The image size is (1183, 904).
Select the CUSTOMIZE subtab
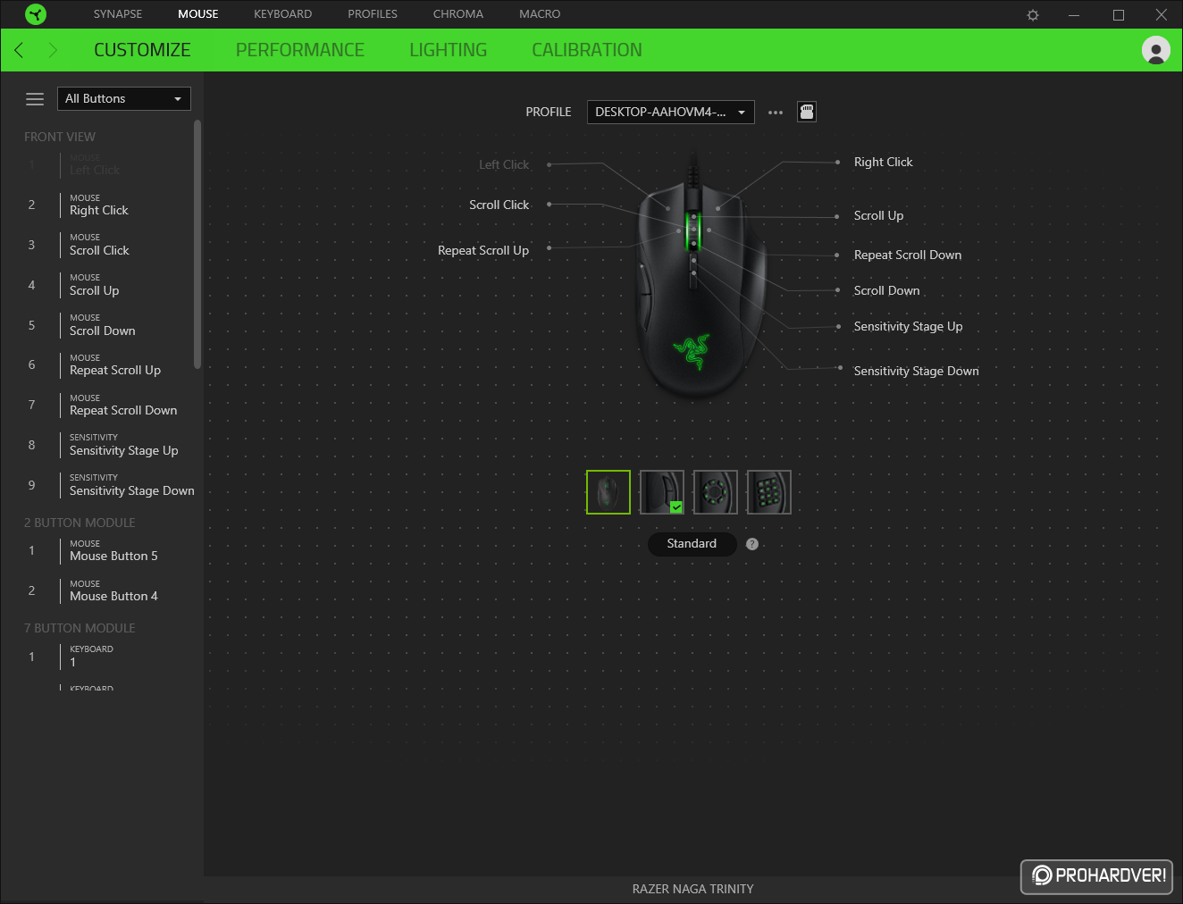point(142,50)
